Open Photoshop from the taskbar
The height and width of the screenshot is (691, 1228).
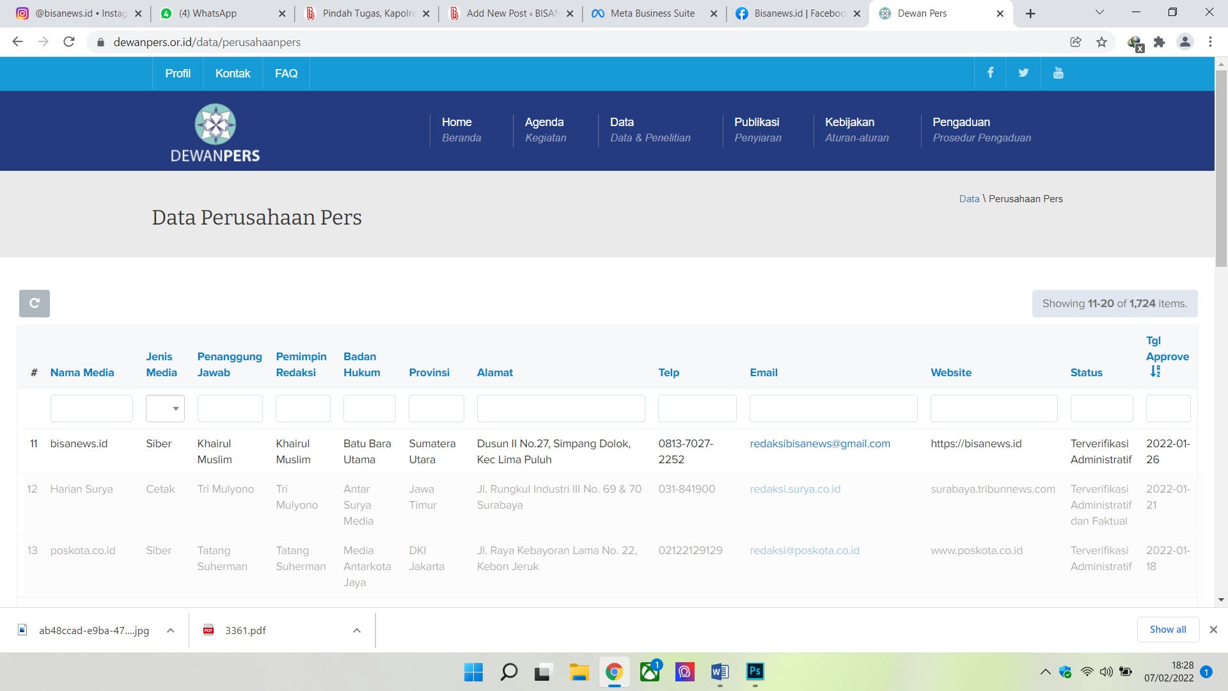pyautogui.click(x=755, y=671)
